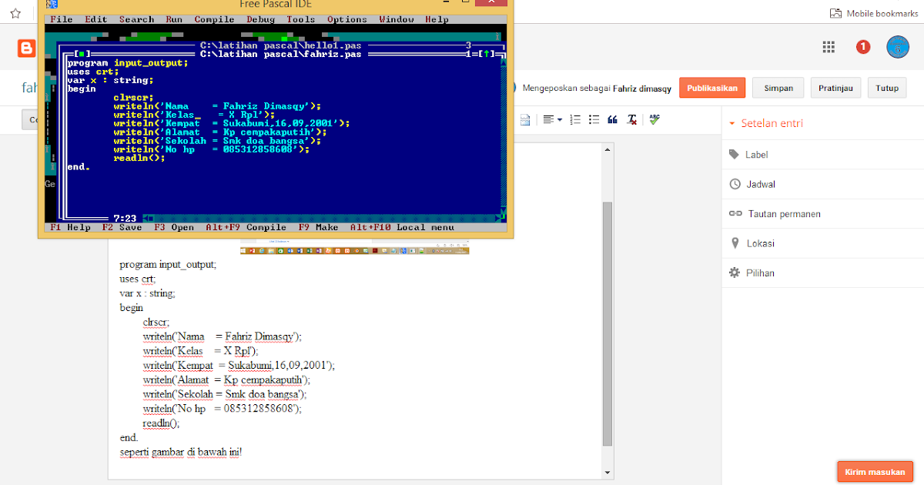Image resolution: width=924 pixels, height=485 pixels.
Task: Select the screenshot thumbnail in post body
Action: 354,246
